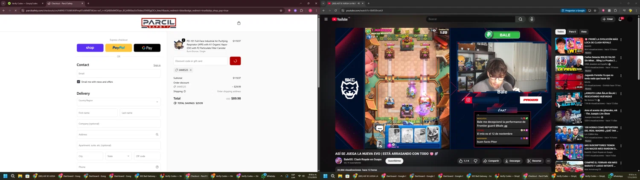Open BaleGG channel avatar
This screenshot has height=180, width=640.
(339, 161)
